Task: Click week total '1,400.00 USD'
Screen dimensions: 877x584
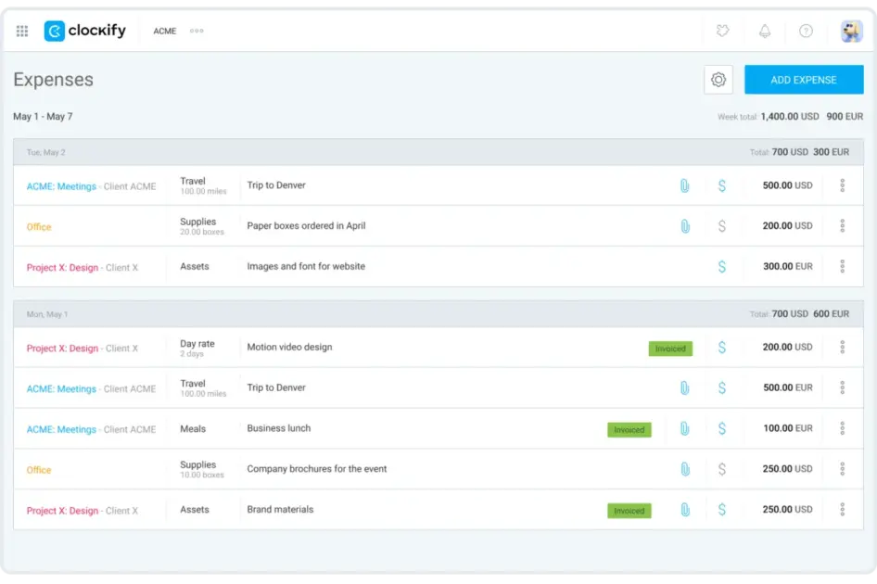Action: pyautogui.click(x=790, y=117)
